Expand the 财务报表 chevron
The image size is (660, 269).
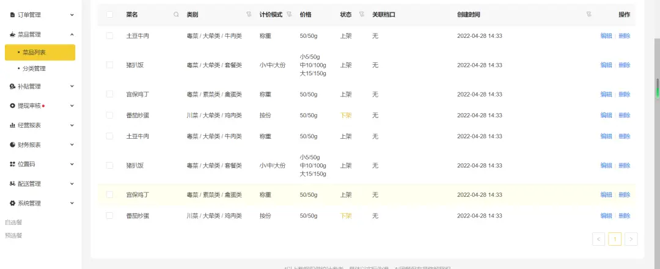click(72, 145)
